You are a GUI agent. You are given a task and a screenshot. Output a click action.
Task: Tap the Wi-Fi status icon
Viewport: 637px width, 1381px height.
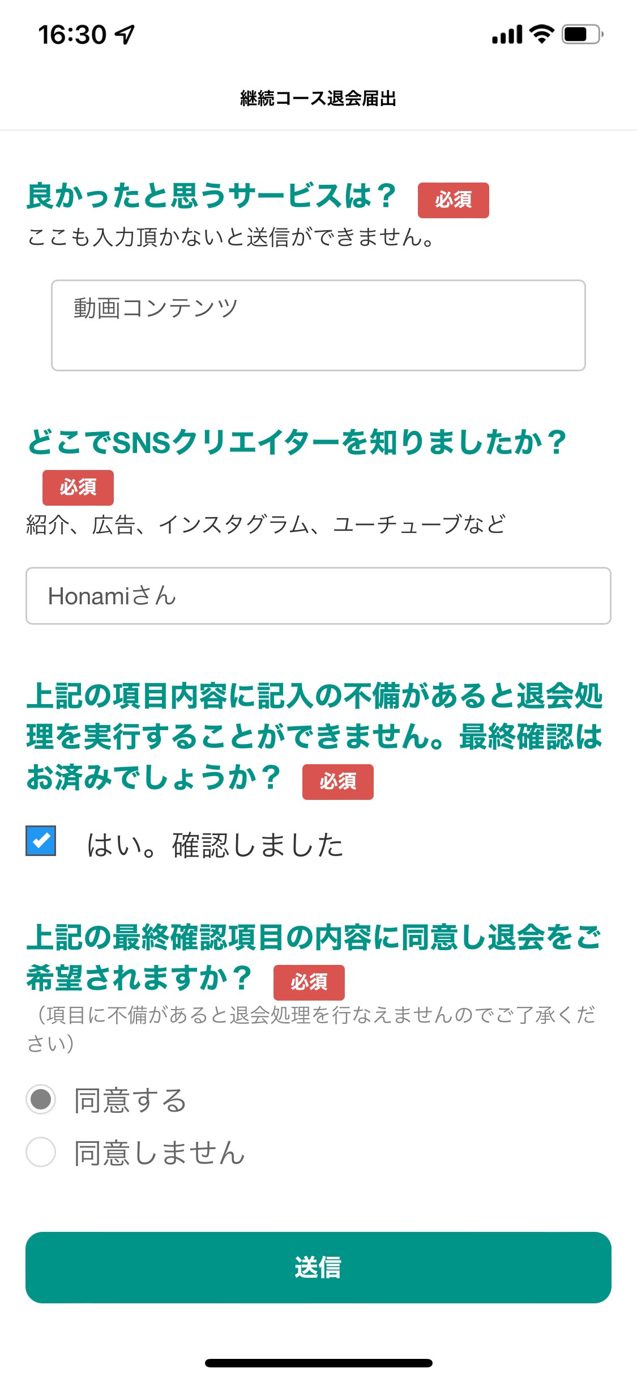(x=542, y=35)
